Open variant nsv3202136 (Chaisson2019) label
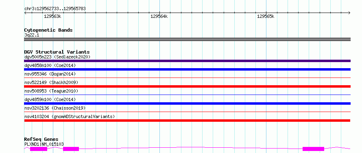The image size is (362, 153). coord(55,108)
